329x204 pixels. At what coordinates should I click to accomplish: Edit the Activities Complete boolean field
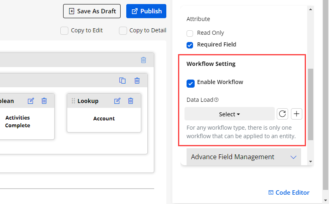click(31, 101)
